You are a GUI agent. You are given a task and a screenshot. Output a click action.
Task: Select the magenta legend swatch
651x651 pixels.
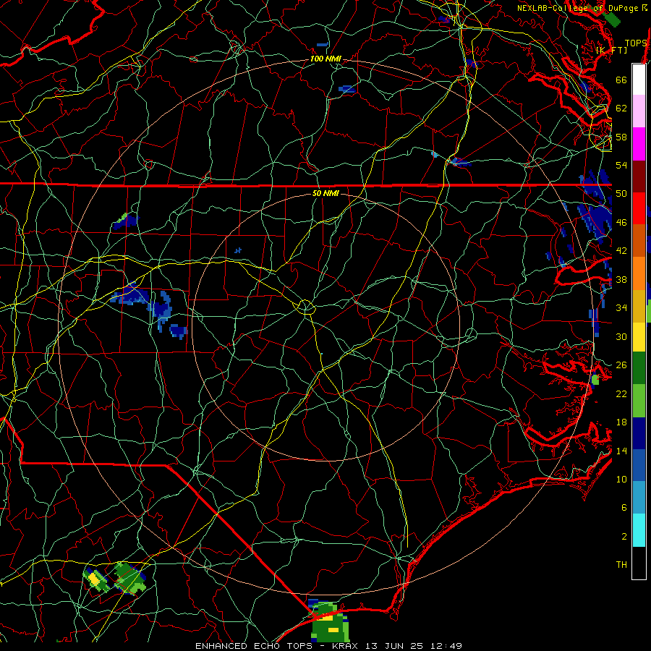coord(639,144)
